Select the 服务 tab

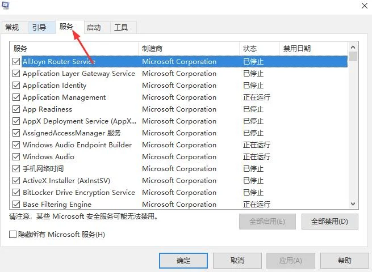69,27
